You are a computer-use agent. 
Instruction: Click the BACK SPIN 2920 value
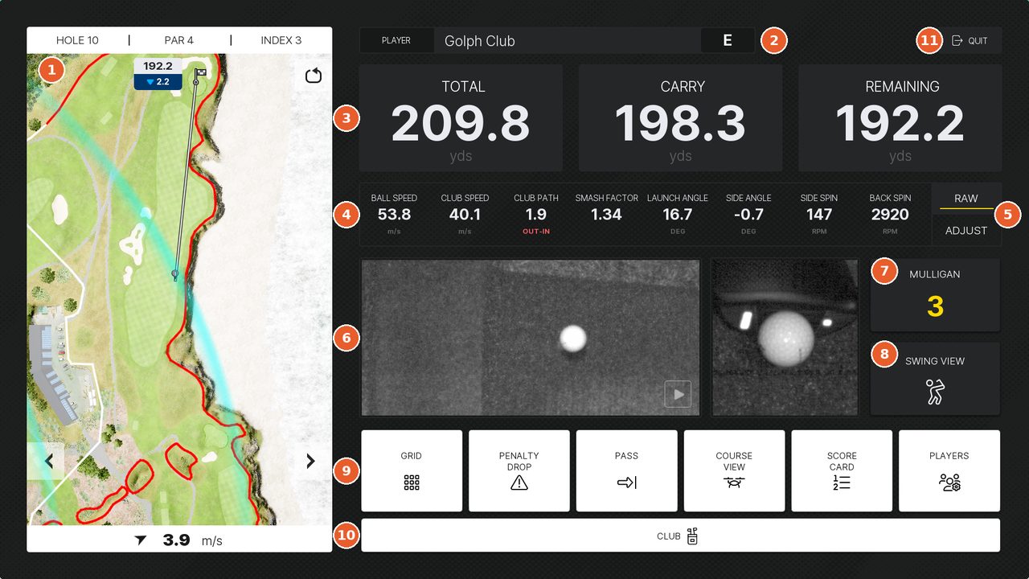click(890, 215)
